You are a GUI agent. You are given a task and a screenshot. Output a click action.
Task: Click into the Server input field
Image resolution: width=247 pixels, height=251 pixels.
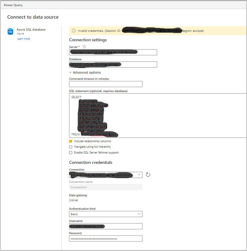point(113,52)
